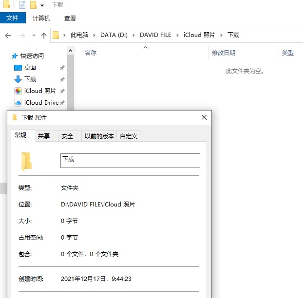Click the iCloud Drive cloud icon
Viewport: 303px width, 298px height.
[x=18, y=103]
